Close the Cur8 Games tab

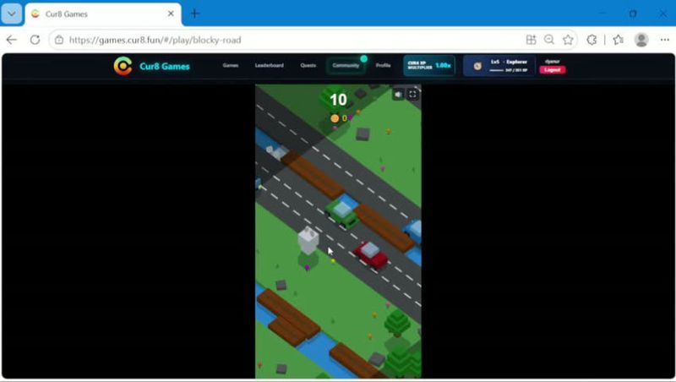(x=171, y=14)
